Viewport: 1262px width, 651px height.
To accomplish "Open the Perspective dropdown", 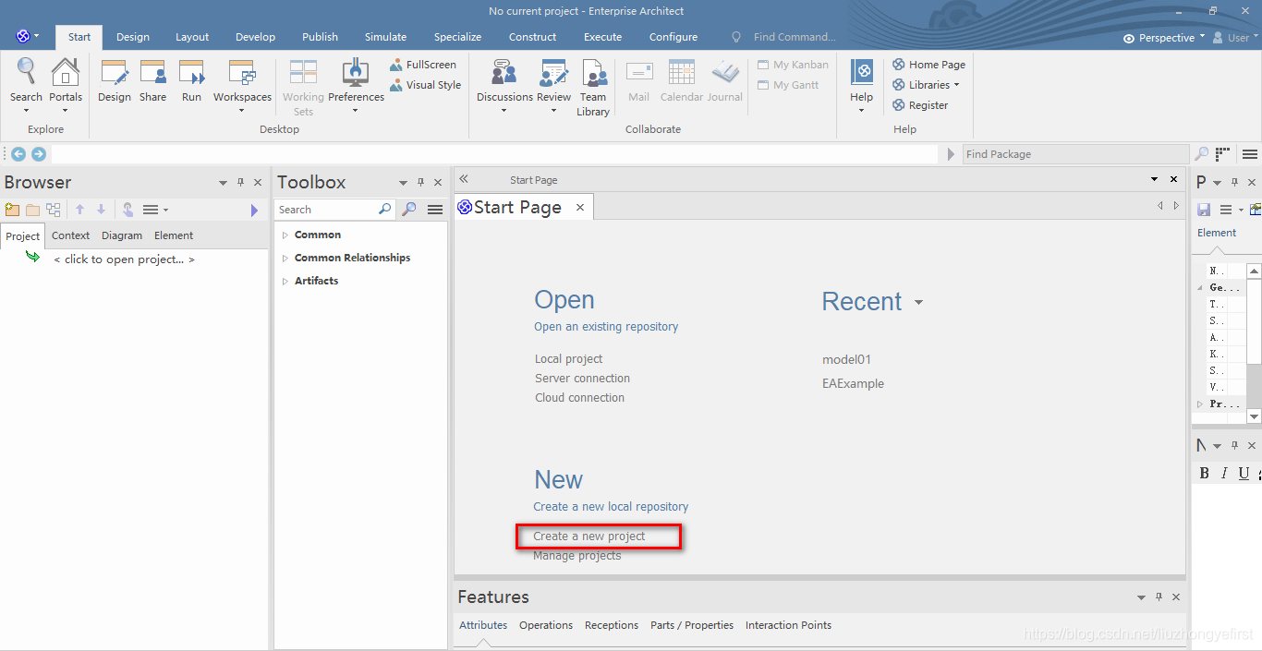I will pos(1164,38).
